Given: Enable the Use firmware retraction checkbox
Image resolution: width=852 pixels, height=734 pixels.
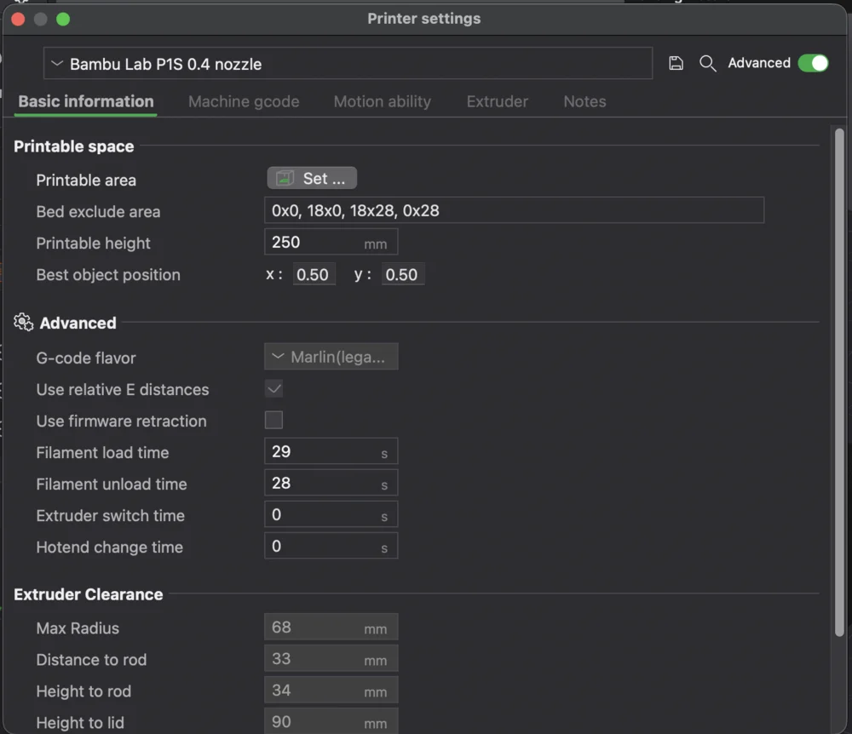Looking at the screenshot, I should [x=273, y=420].
